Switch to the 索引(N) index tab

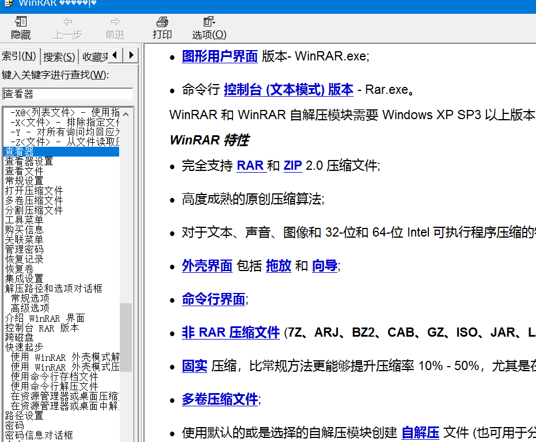[x=19, y=56]
